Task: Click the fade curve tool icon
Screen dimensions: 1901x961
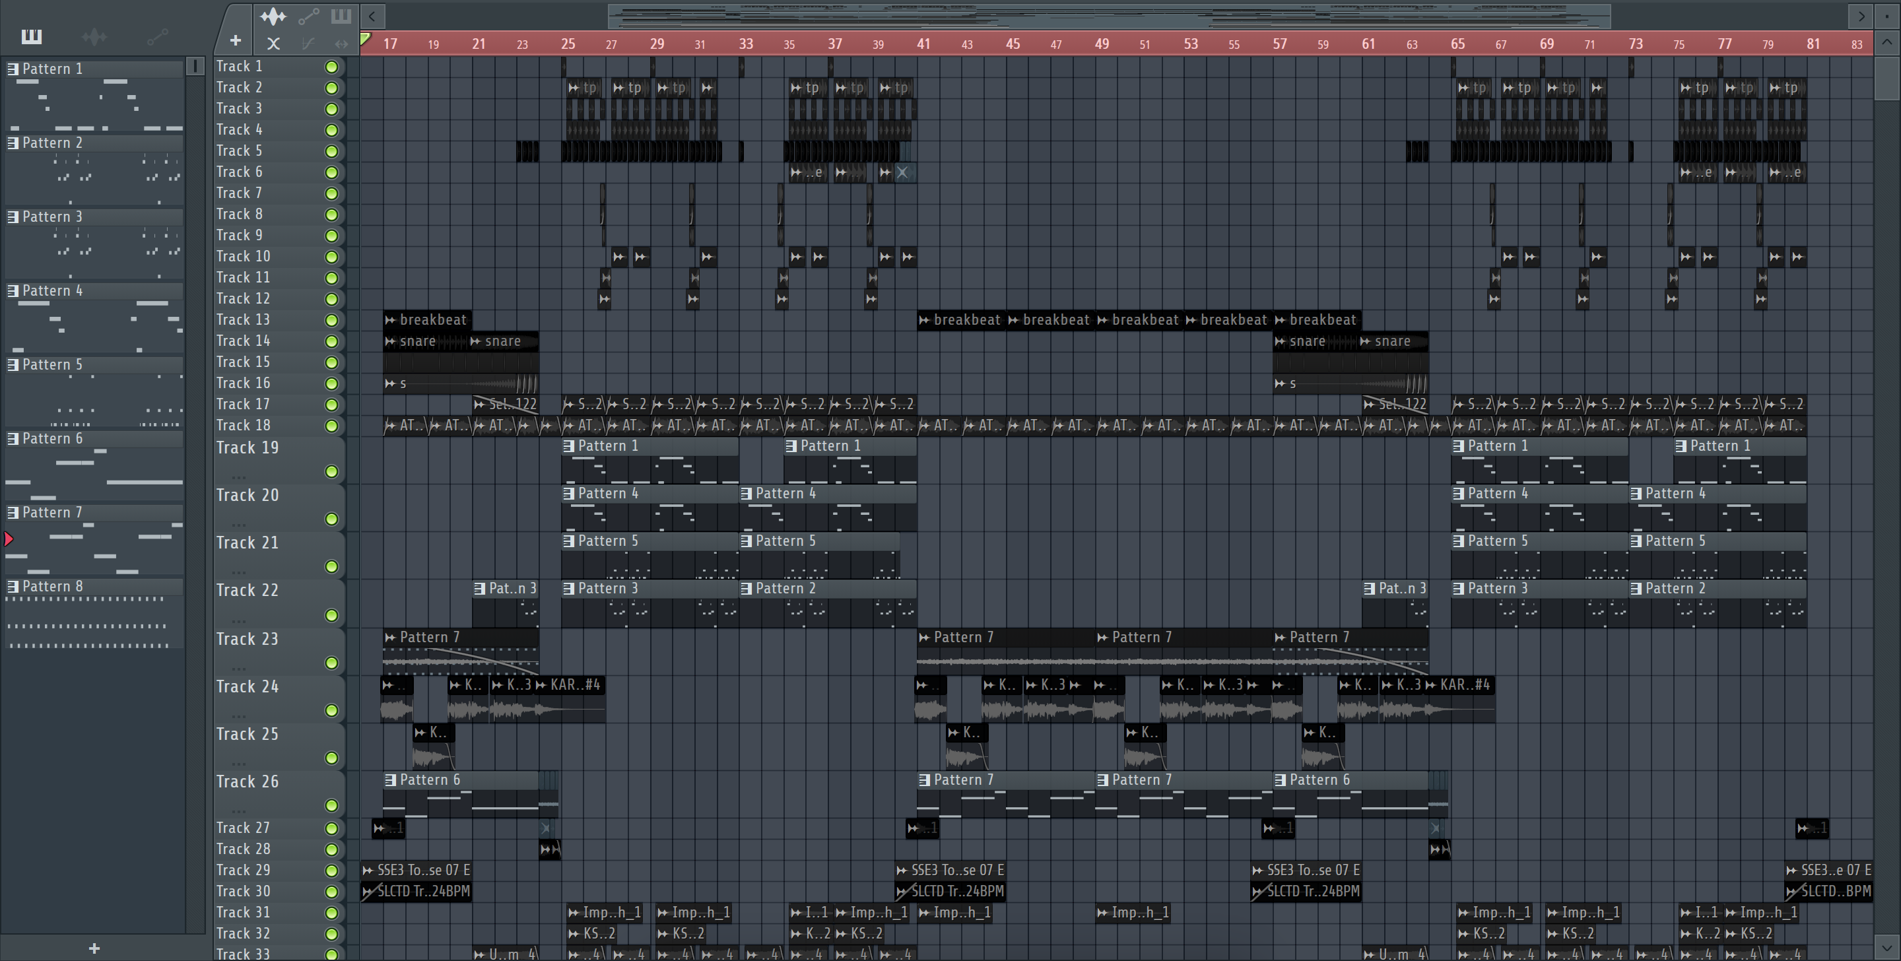Action: click(308, 44)
